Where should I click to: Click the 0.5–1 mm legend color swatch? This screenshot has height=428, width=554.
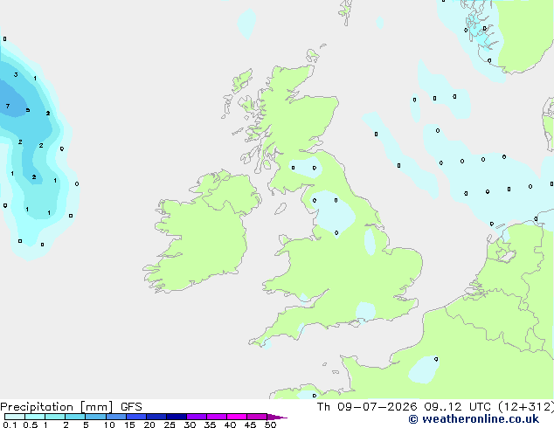35,417
